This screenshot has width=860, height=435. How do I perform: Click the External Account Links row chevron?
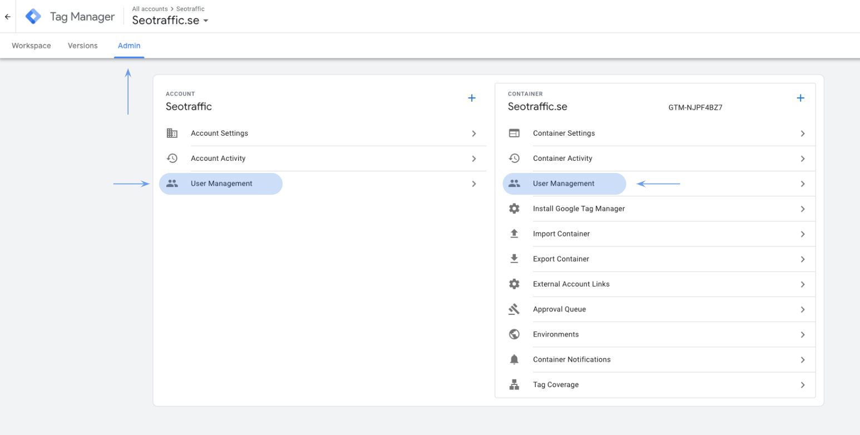coord(803,284)
